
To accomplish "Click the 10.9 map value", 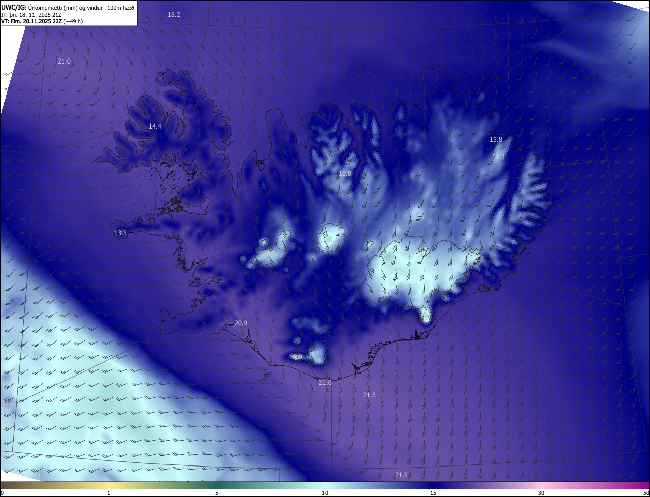I will (x=296, y=357).
